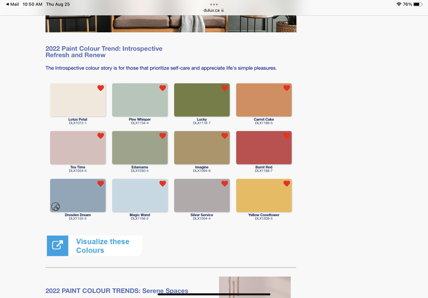The image size is (428, 298).
Task: Unfavourite the Magic Wand colour heart
Action: 163,183
